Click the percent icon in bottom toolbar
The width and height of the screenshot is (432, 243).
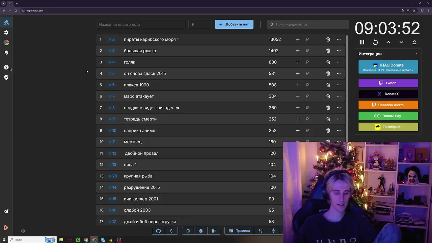260,231
